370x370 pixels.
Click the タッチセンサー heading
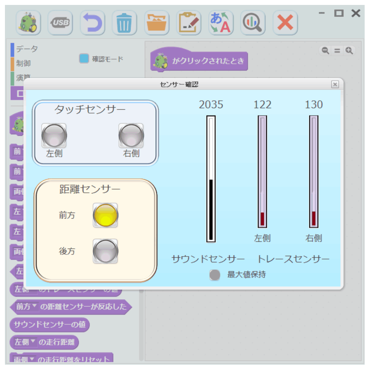coord(90,109)
